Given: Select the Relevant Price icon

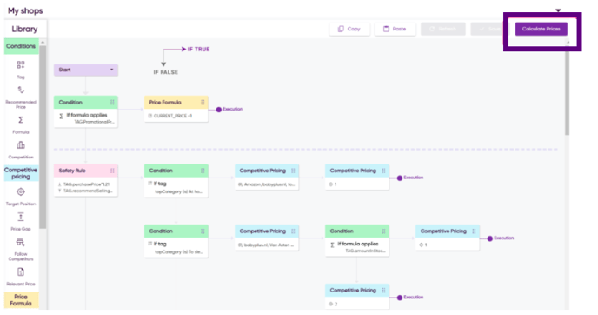Looking at the screenshot, I should point(21,271).
